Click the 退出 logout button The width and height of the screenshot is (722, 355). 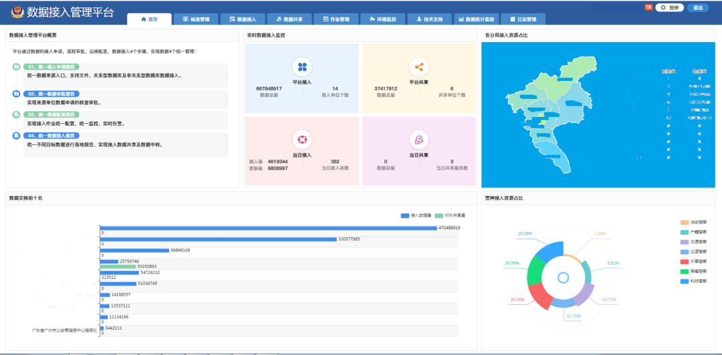(698, 8)
